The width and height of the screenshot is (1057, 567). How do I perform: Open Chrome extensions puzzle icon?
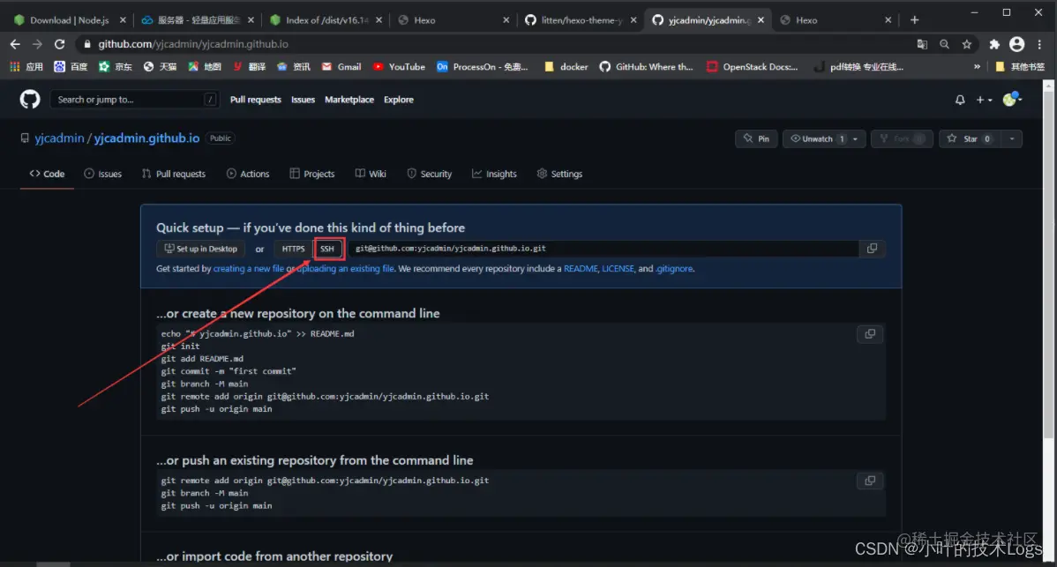click(x=993, y=44)
